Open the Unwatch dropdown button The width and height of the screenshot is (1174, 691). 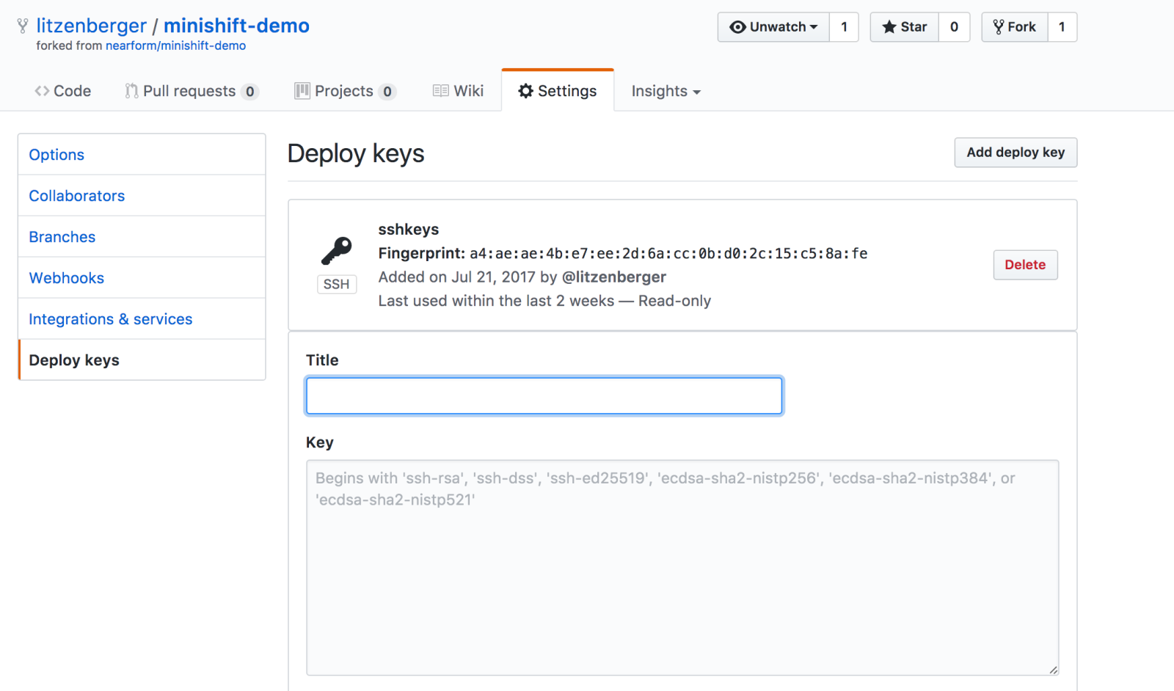click(773, 27)
